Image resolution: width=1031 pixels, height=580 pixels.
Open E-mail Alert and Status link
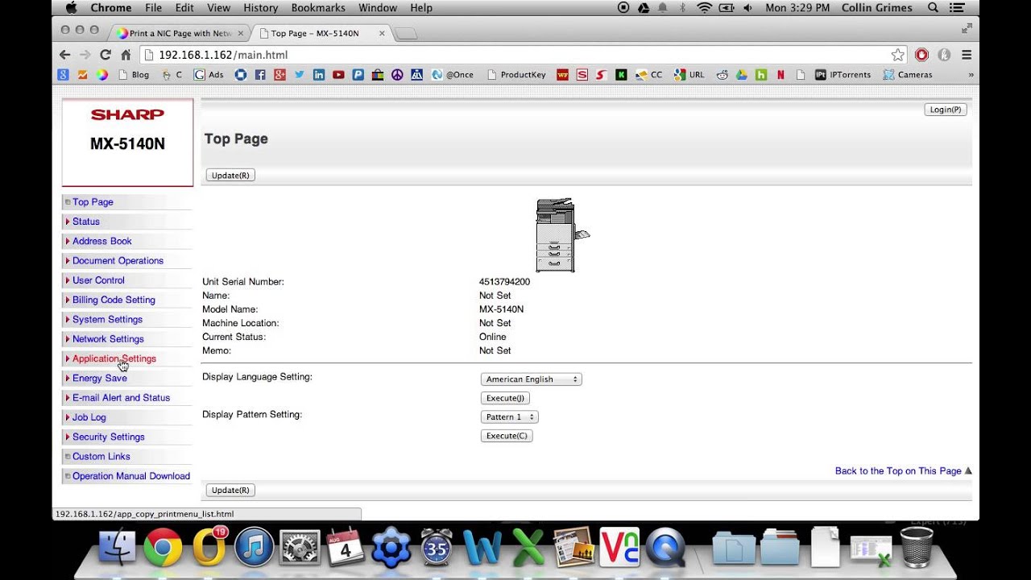coord(121,398)
